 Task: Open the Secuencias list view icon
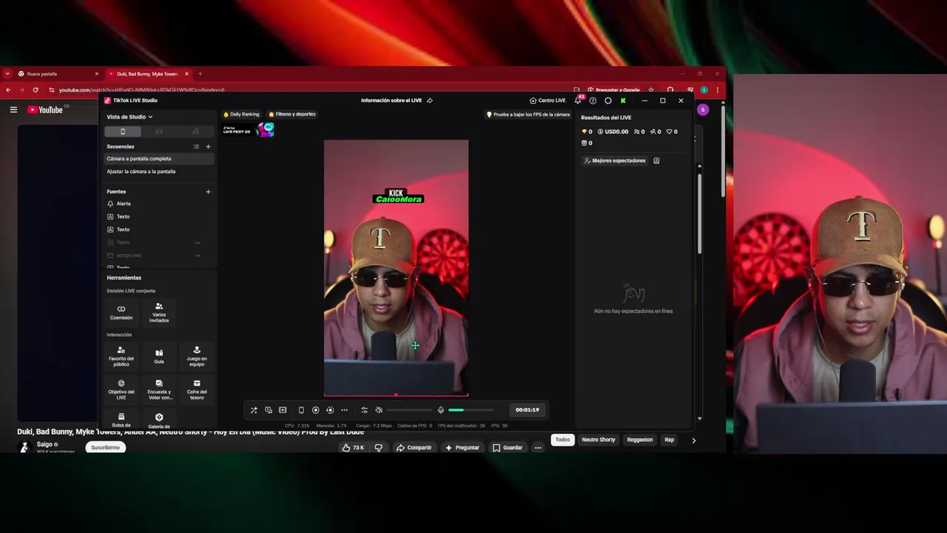pyautogui.click(x=196, y=147)
